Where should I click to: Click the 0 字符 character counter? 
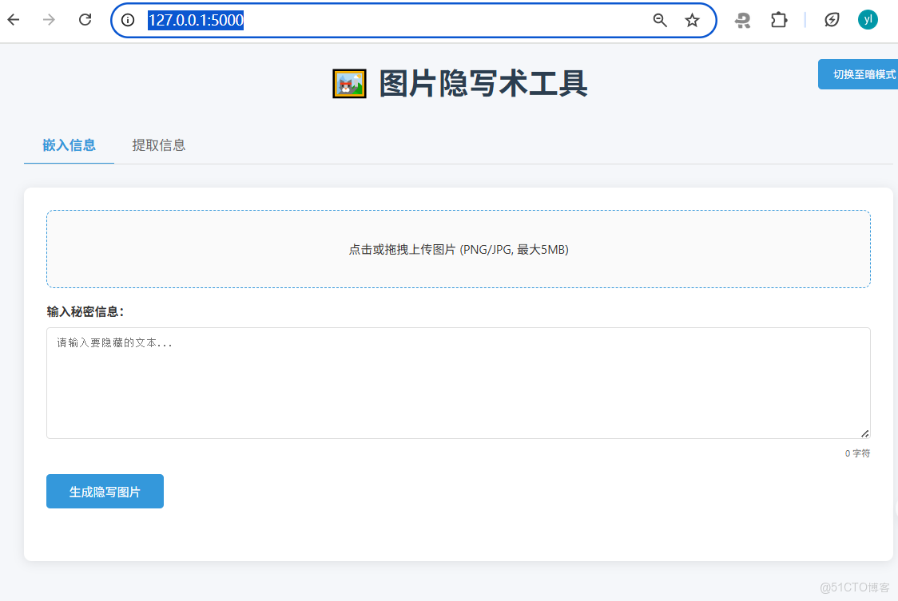[857, 453]
